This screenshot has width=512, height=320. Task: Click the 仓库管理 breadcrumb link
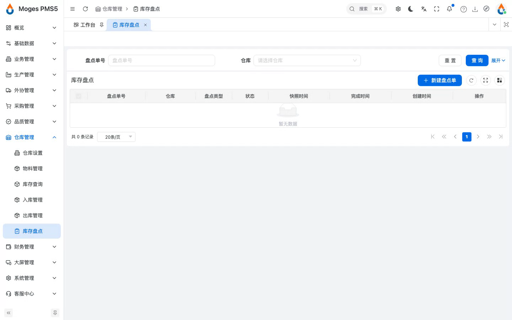pyautogui.click(x=109, y=9)
